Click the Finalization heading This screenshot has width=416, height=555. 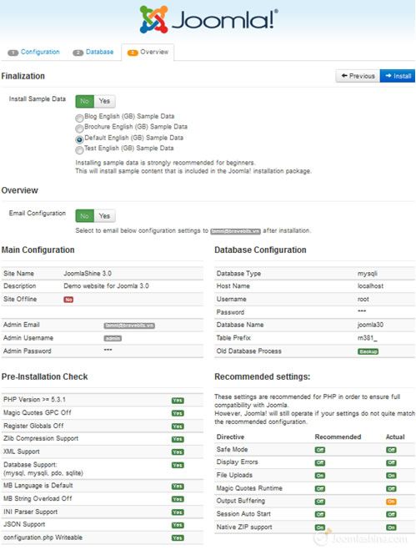click(23, 76)
